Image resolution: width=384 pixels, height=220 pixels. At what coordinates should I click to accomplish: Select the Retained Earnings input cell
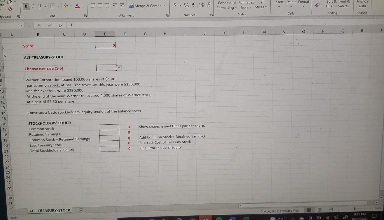[109, 133]
